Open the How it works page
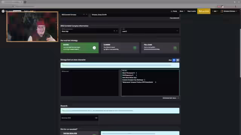This screenshot has height=135, width=241. click(192, 11)
